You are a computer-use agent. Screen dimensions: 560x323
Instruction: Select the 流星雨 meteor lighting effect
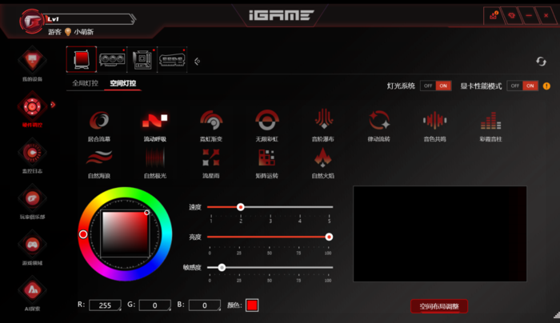pos(211,163)
